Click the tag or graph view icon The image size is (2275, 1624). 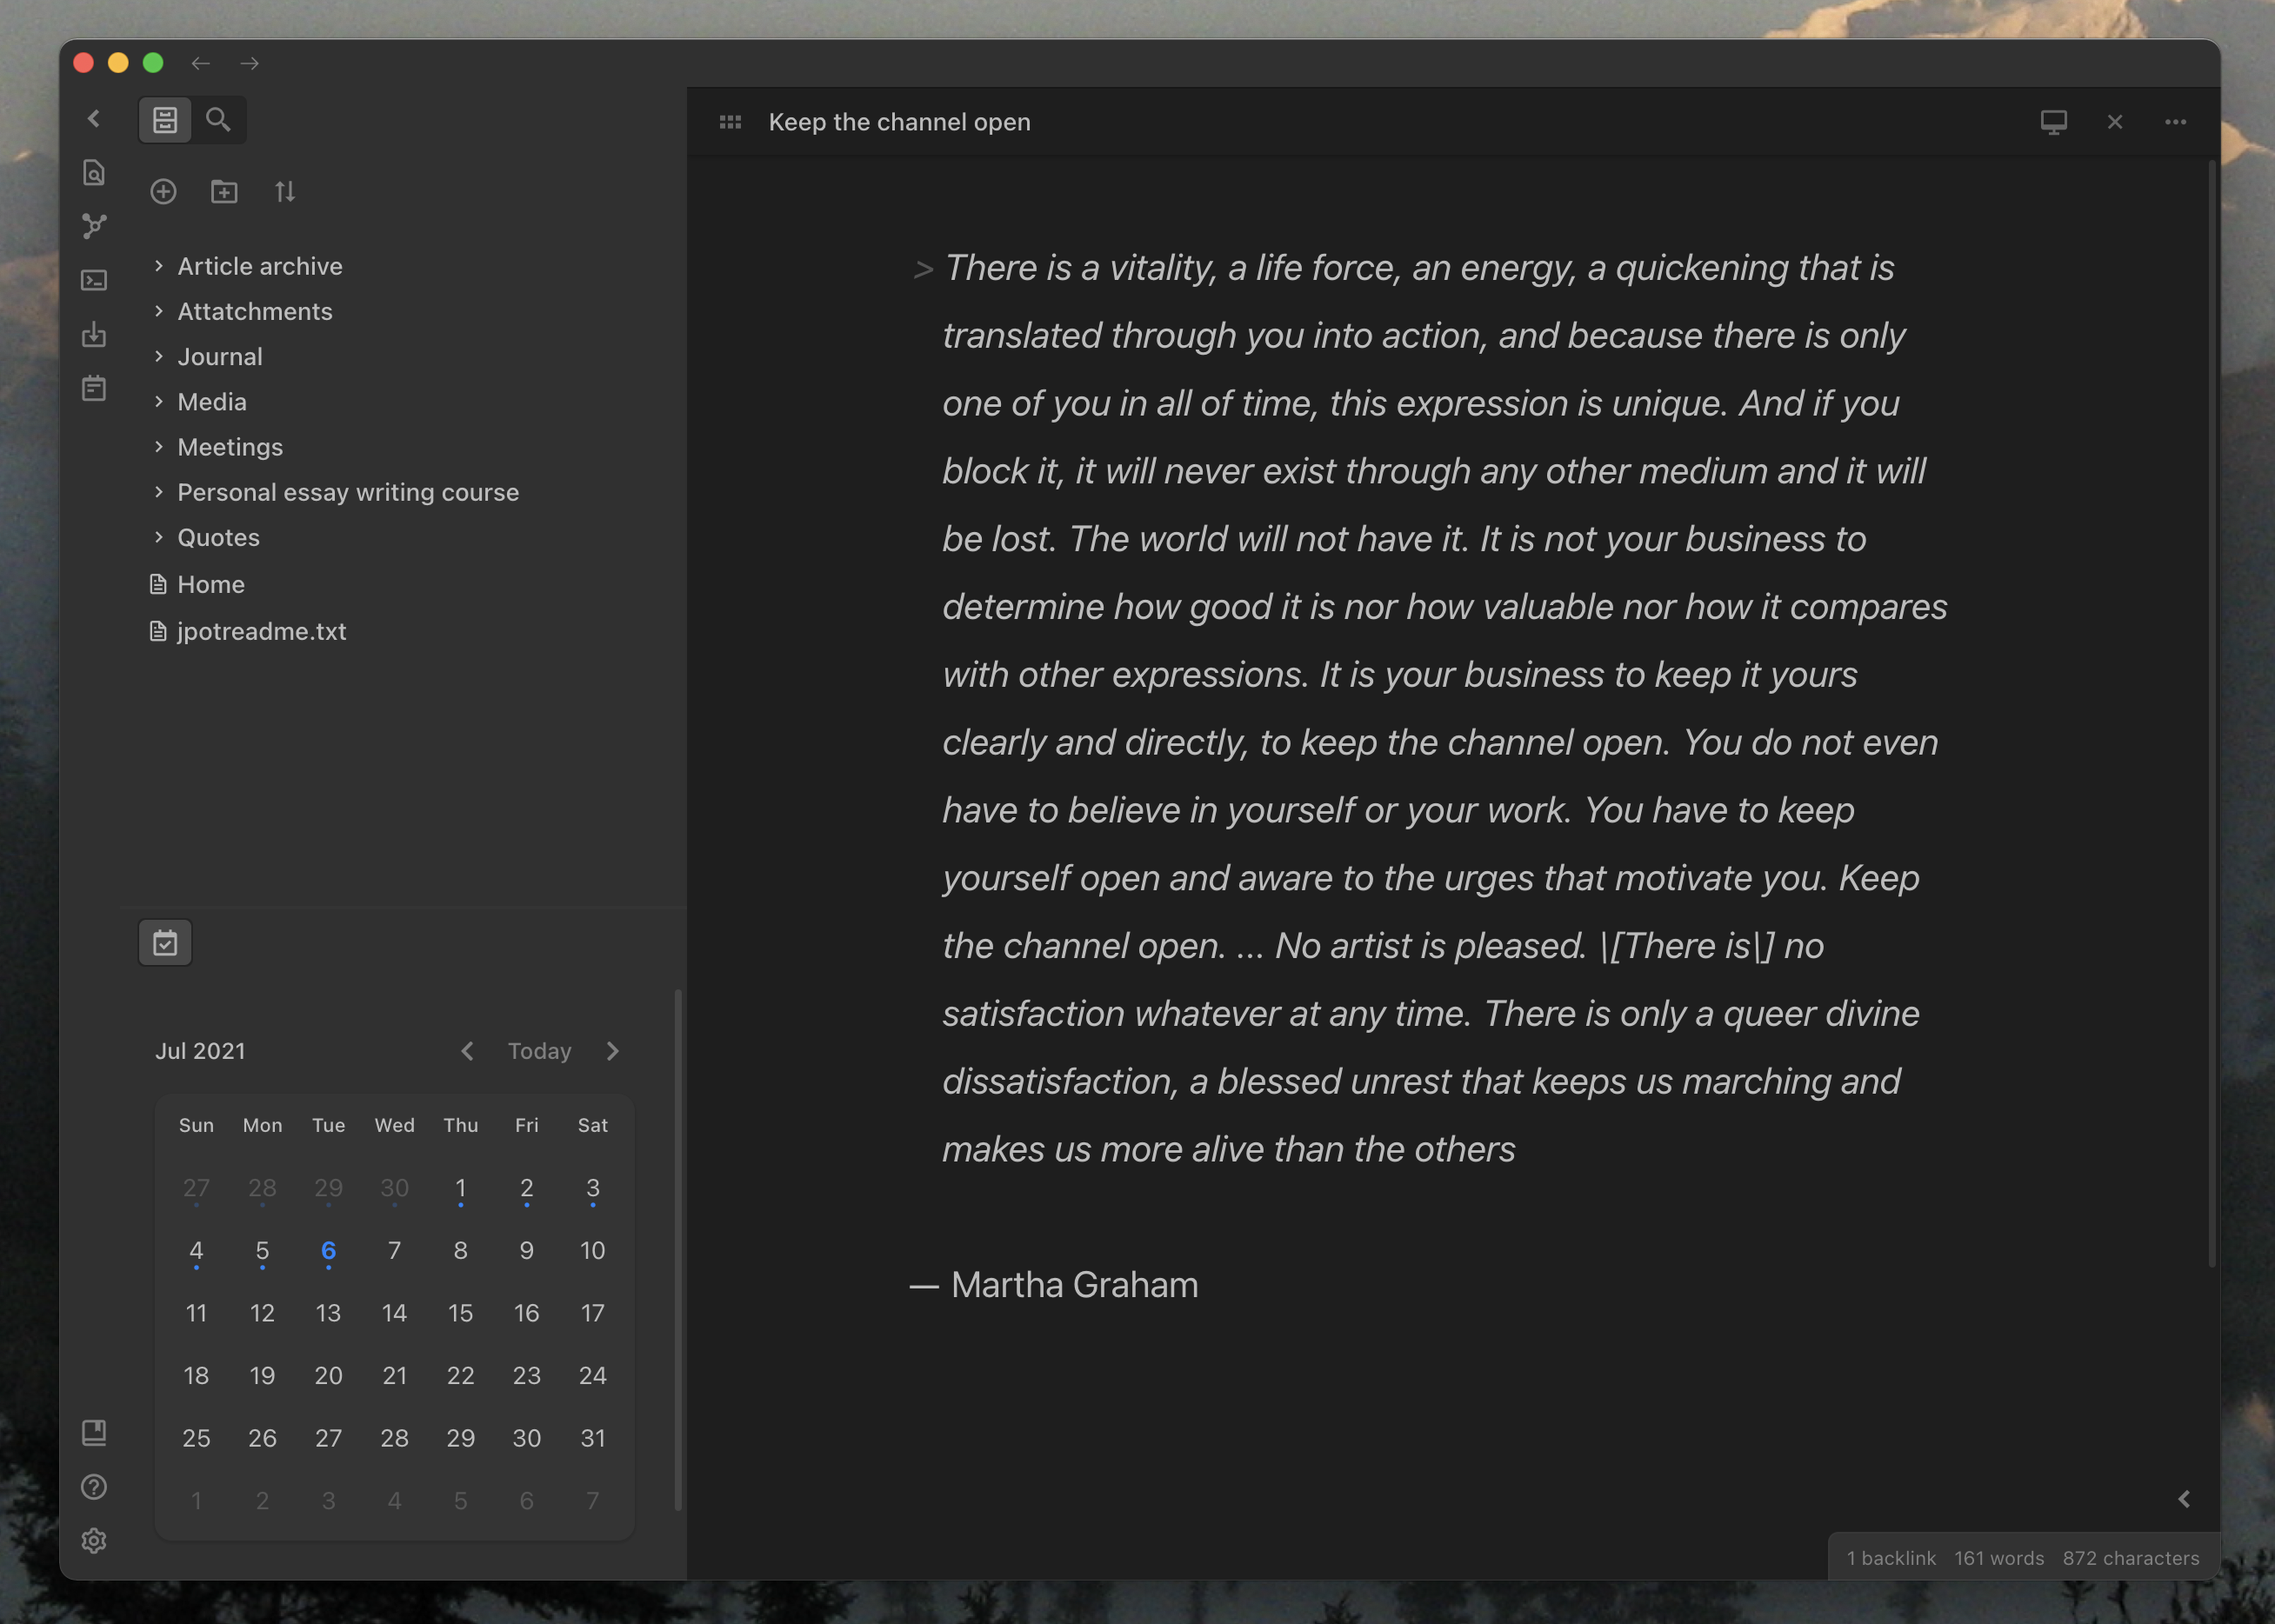(x=93, y=225)
